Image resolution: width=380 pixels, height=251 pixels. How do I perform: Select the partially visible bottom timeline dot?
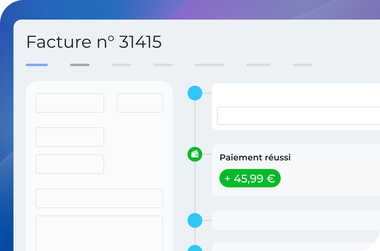(x=195, y=248)
